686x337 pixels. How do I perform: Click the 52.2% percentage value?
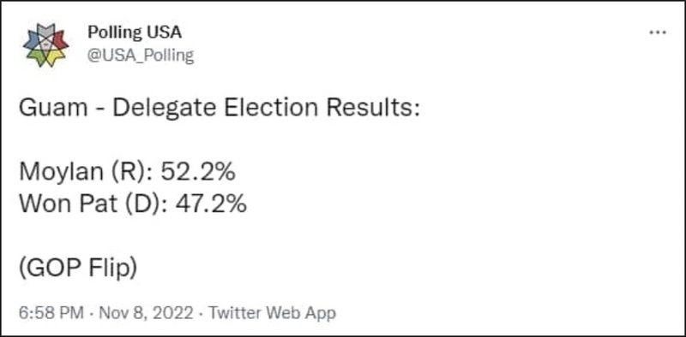point(198,172)
